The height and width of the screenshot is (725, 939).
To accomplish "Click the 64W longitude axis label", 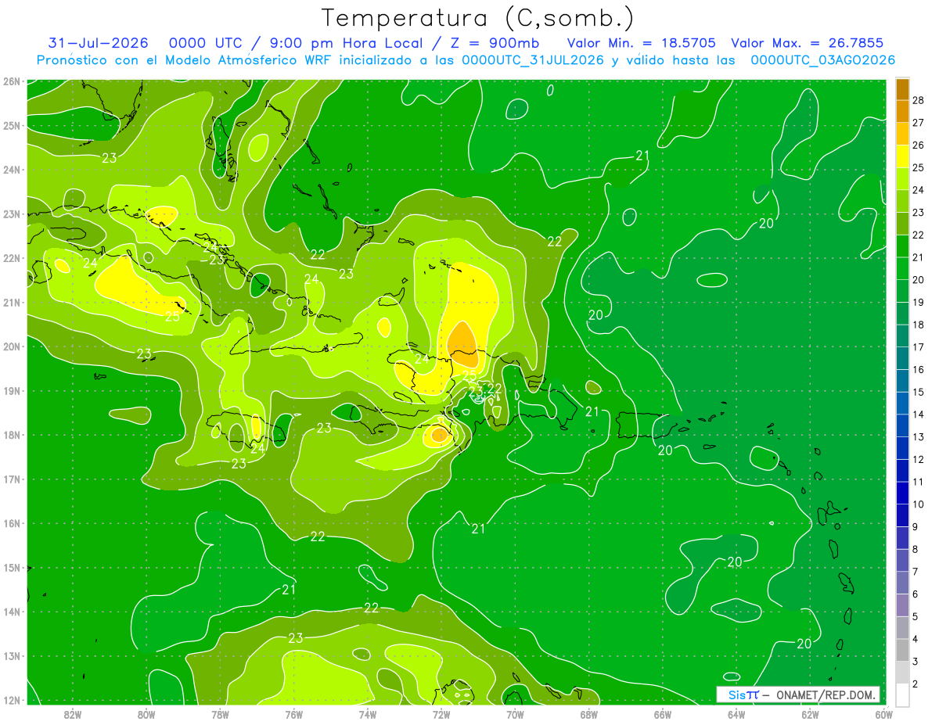I will tap(736, 713).
